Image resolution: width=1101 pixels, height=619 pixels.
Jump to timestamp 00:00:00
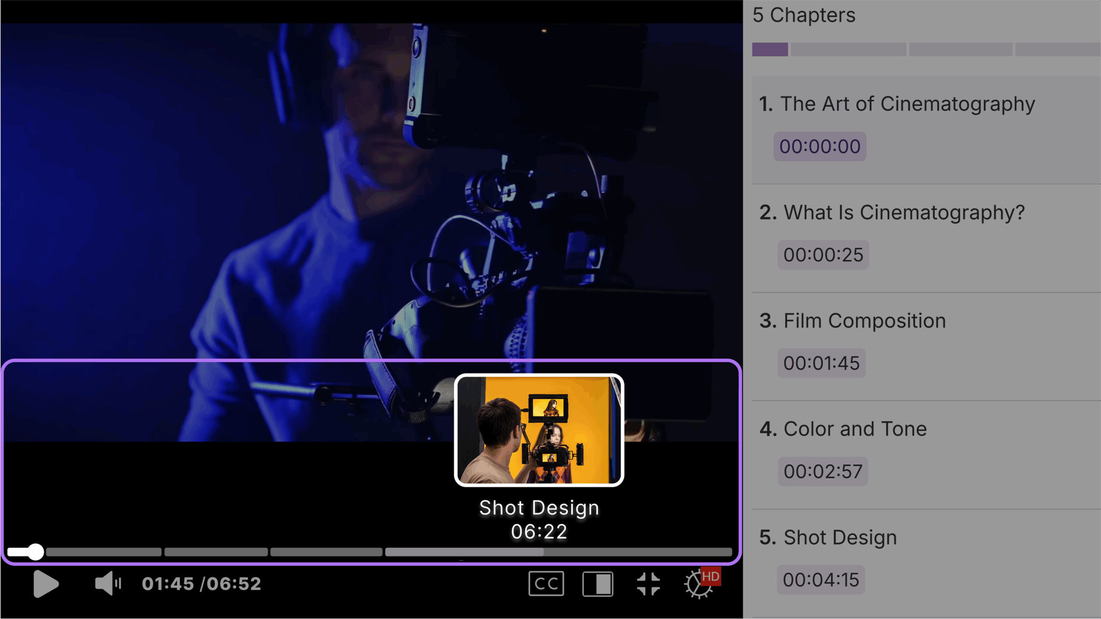pos(819,147)
